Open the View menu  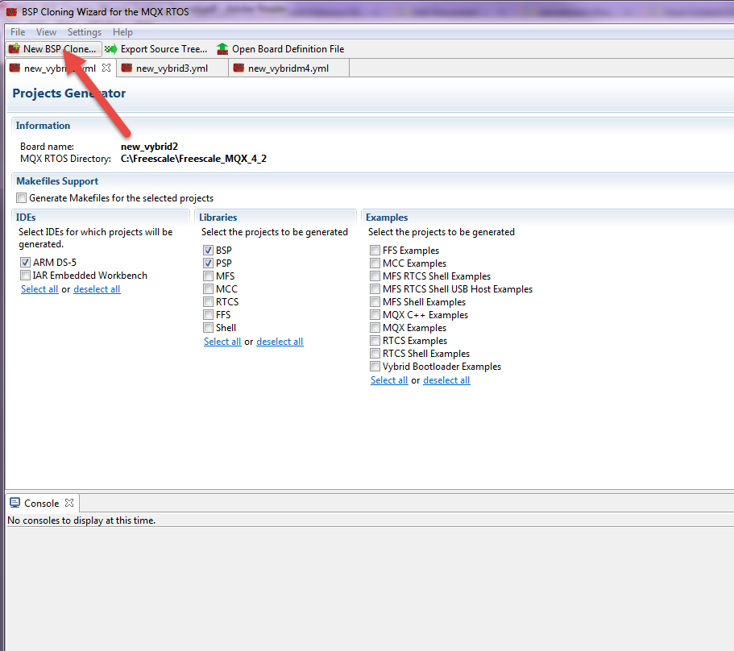(47, 31)
